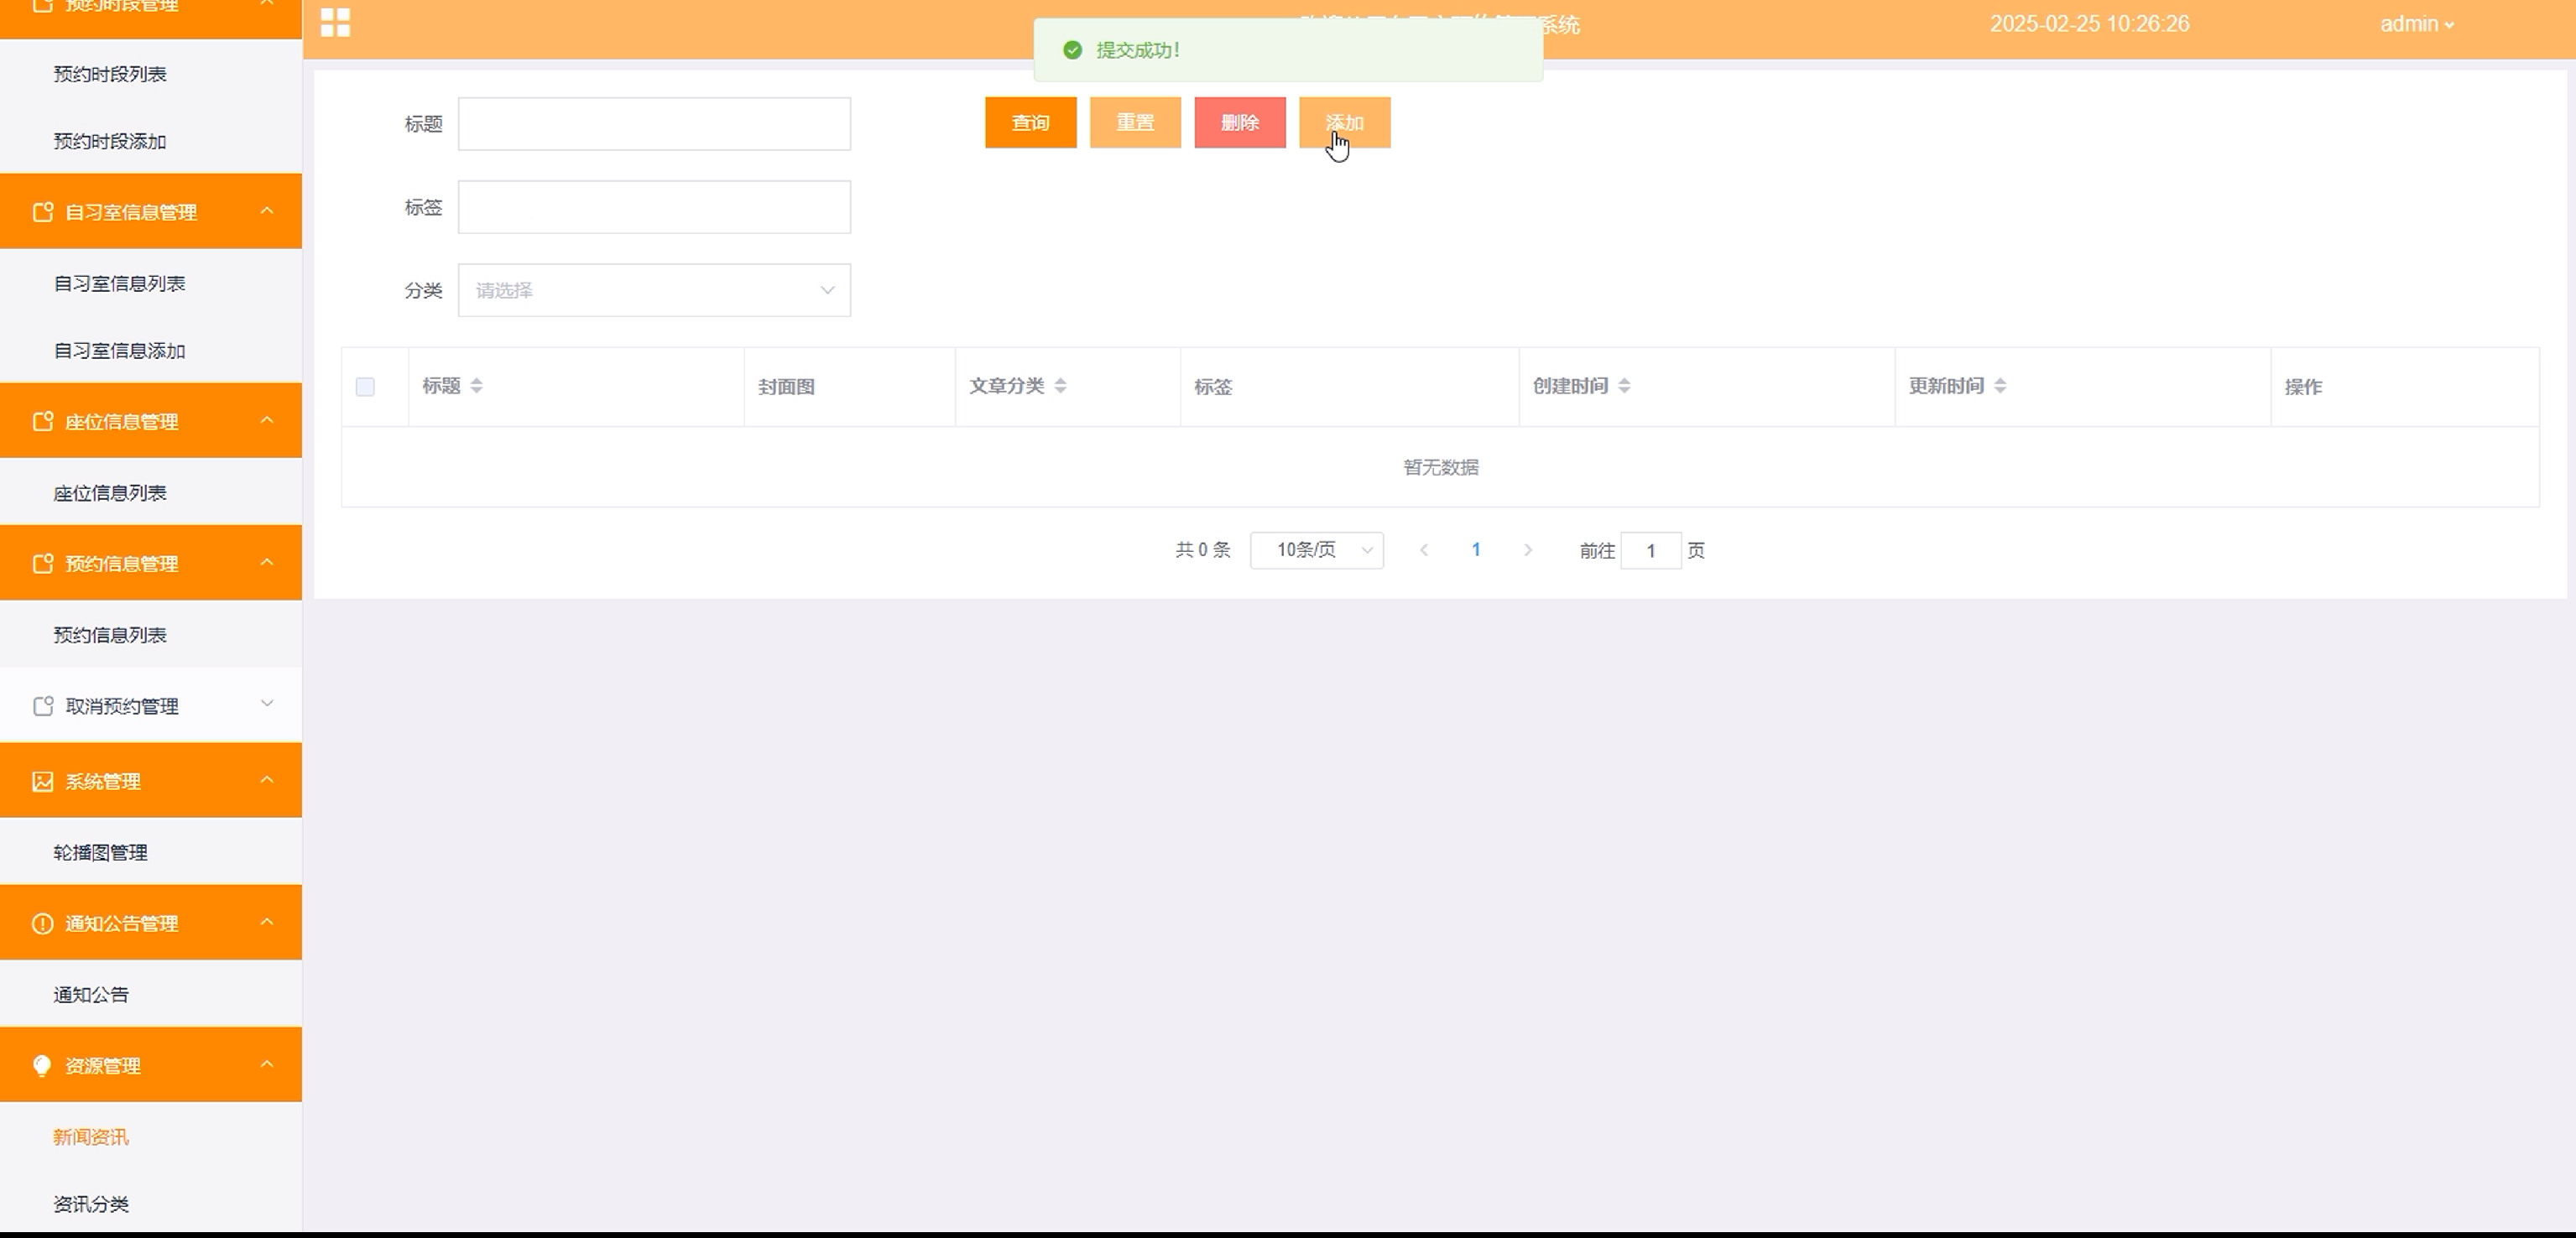Click the 系统管理 image icon
This screenshot has width=2576, height=1238.
[42, 782]
